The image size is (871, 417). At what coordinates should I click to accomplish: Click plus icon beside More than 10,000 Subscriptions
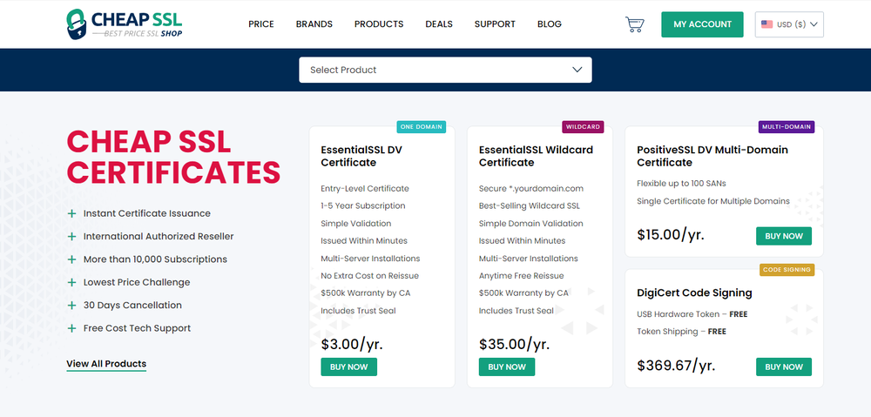click(71, 259)
